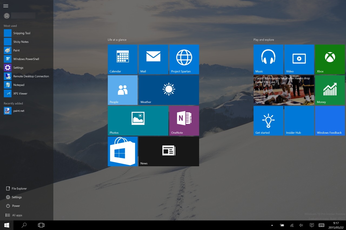Expand the hamburger menu at the top
The height and width of the screenshot is (230, 346).
click(x=6, y=6)
